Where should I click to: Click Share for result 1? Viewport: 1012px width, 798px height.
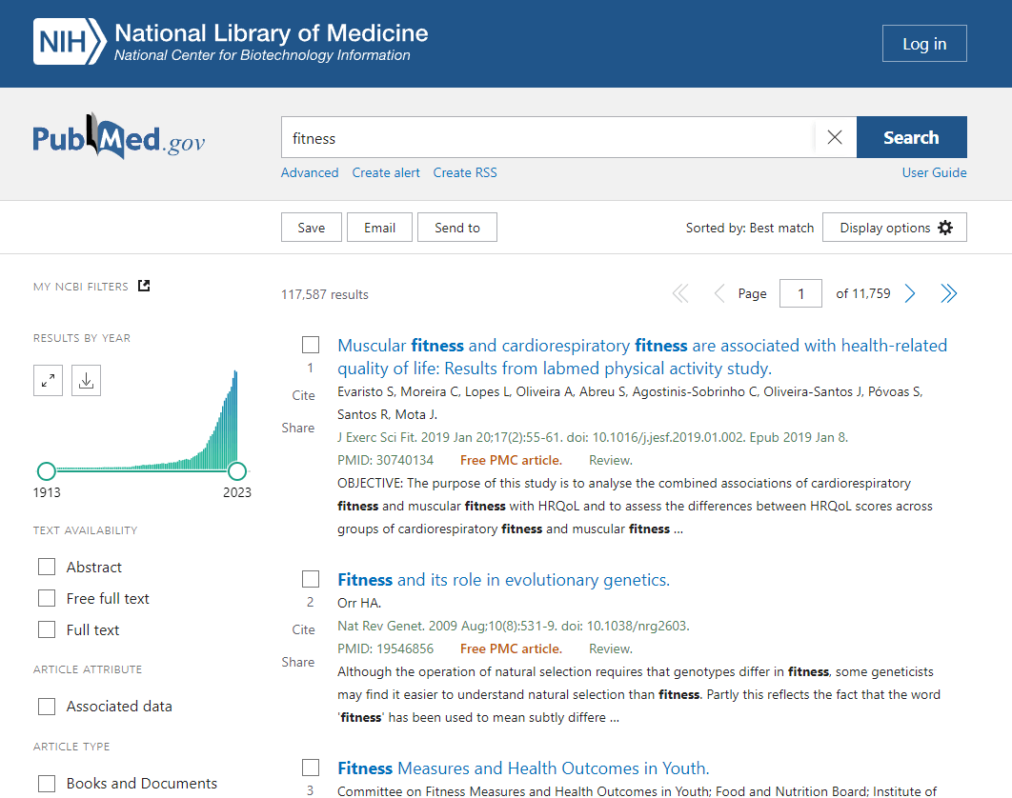coord(298,428)
